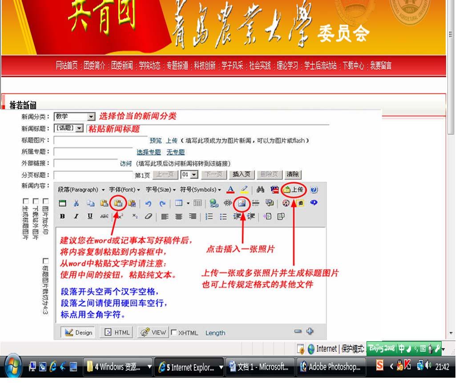The height and width of the screenshot is (383, 459).
Task: Click the find binoculars icon
Action: pyautogui.click(x=260, y=190)
